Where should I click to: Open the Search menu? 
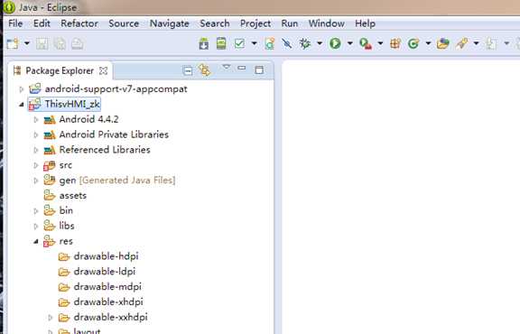coord(215,23)
